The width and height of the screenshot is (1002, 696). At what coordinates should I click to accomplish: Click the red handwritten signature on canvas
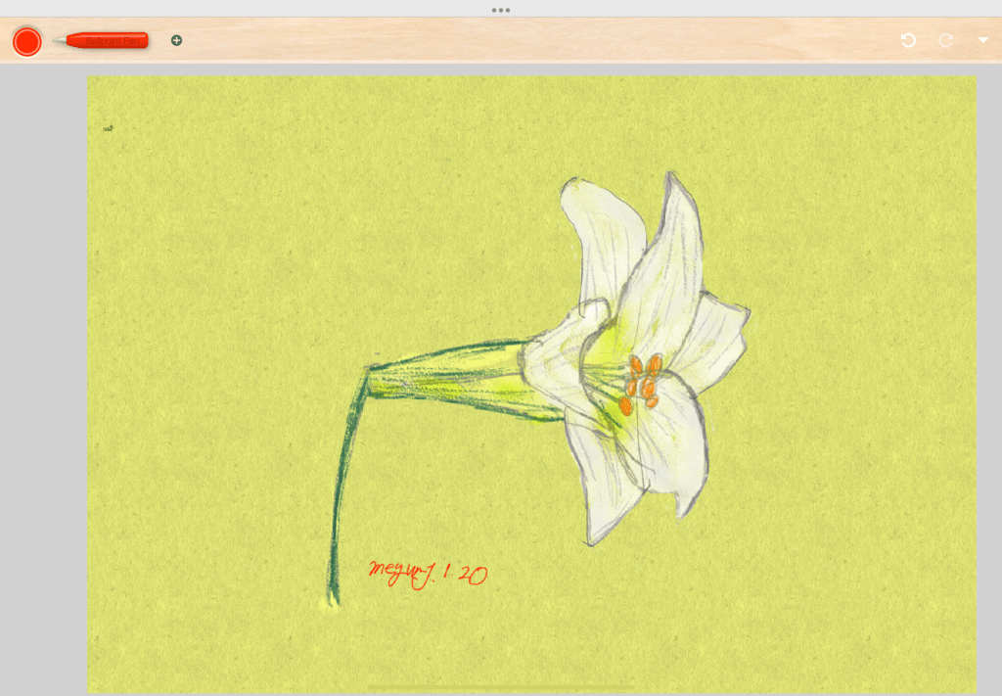click(428, 574)
